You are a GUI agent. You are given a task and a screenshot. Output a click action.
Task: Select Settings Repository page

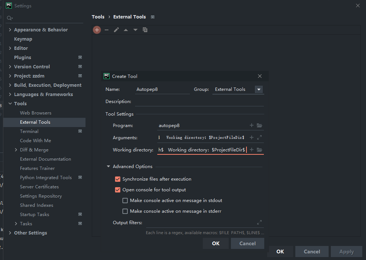pyautogui.click(x=41, y=196)
